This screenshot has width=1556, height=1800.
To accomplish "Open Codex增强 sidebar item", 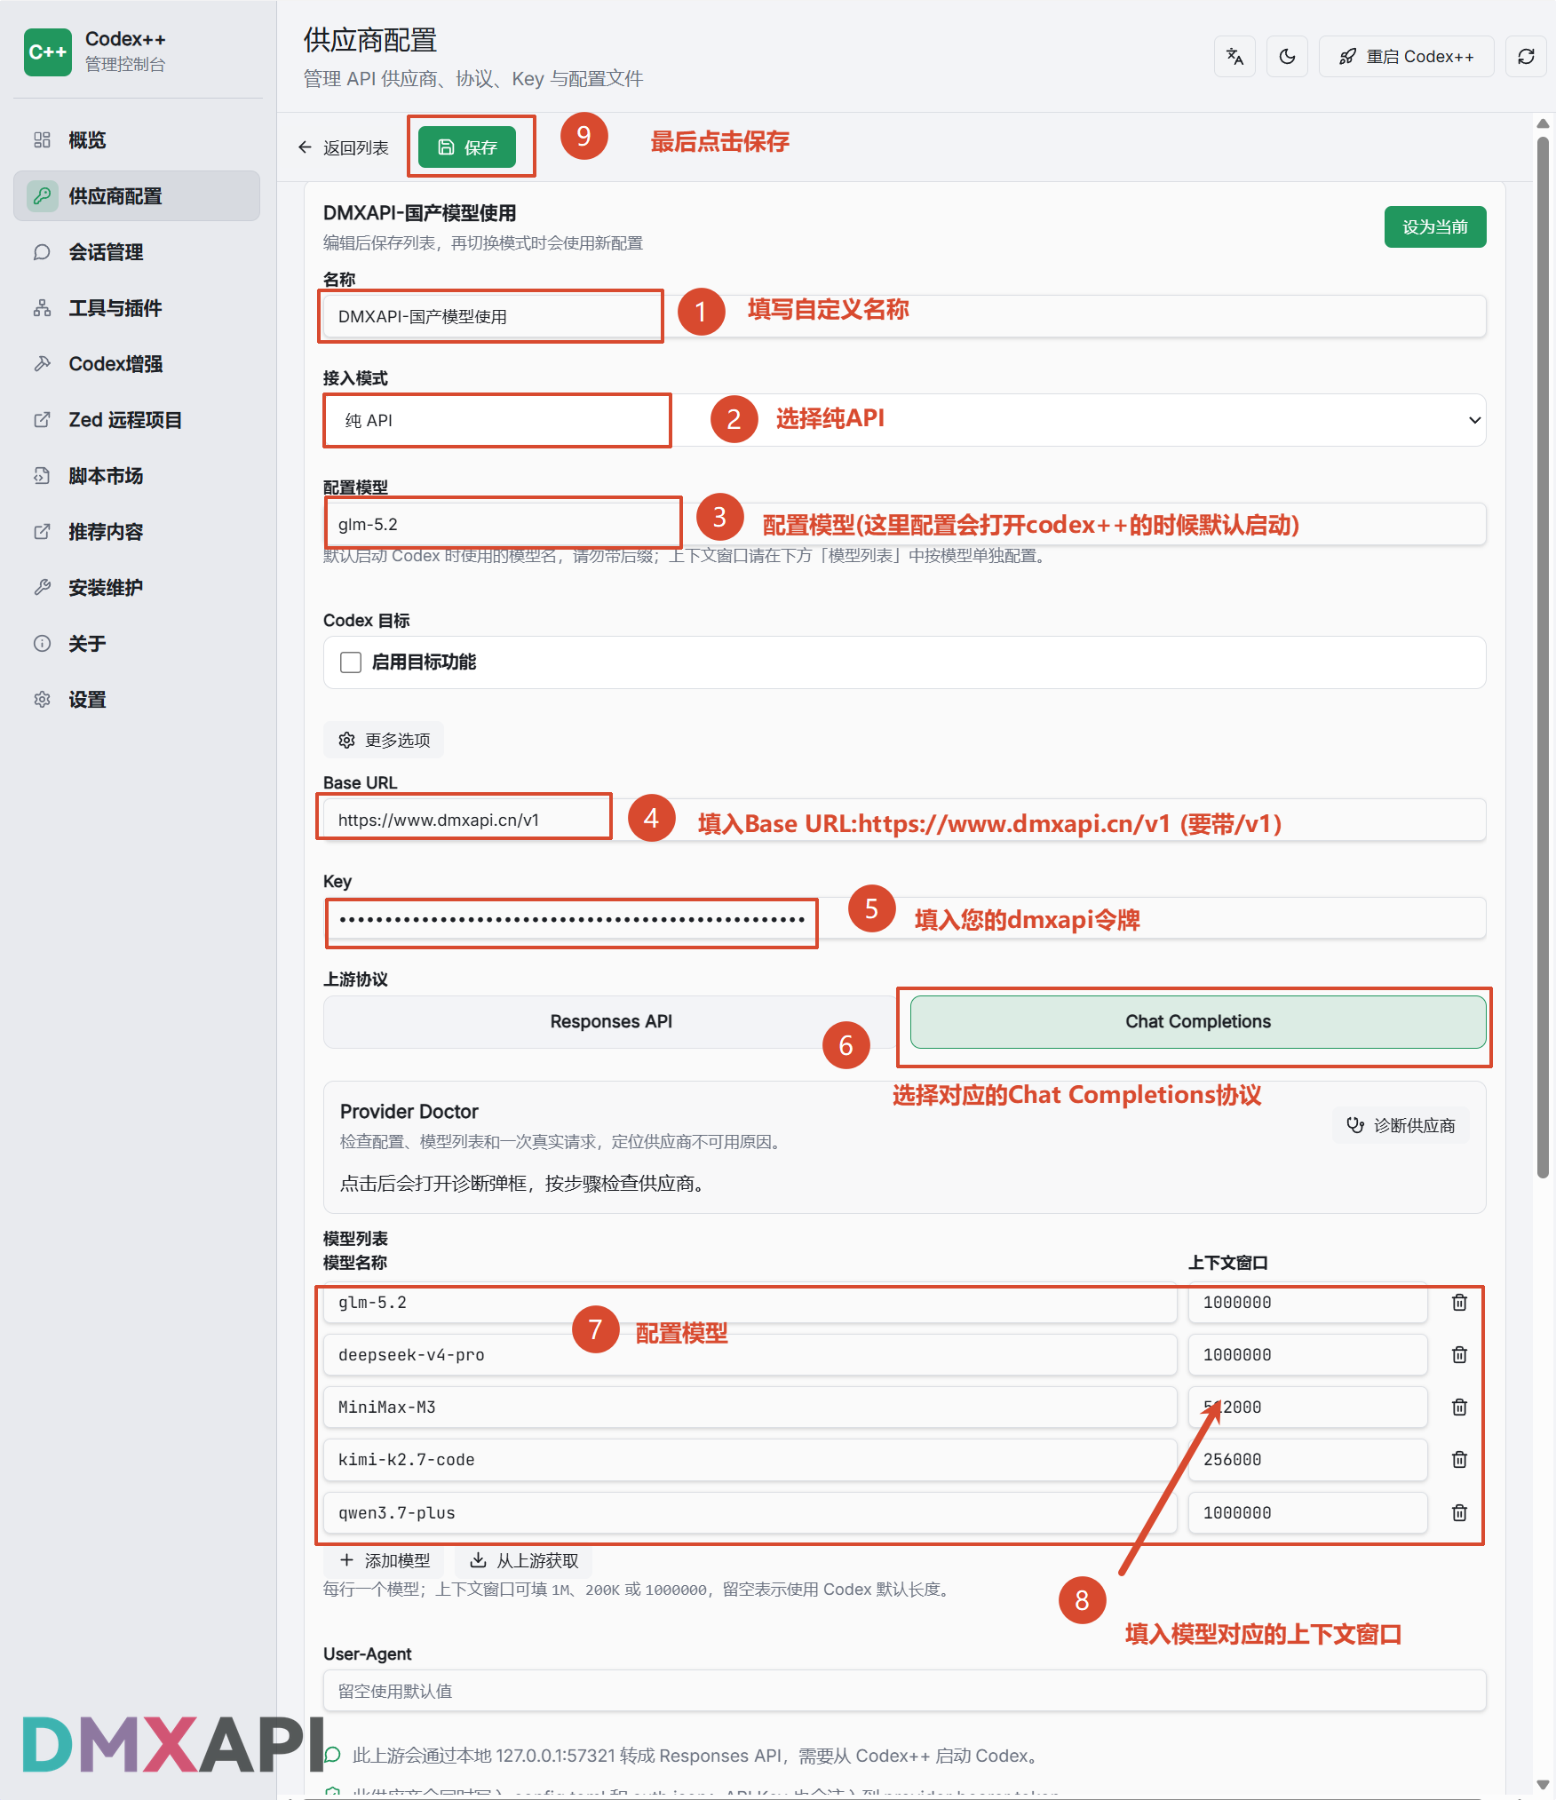I will point(137,364).
